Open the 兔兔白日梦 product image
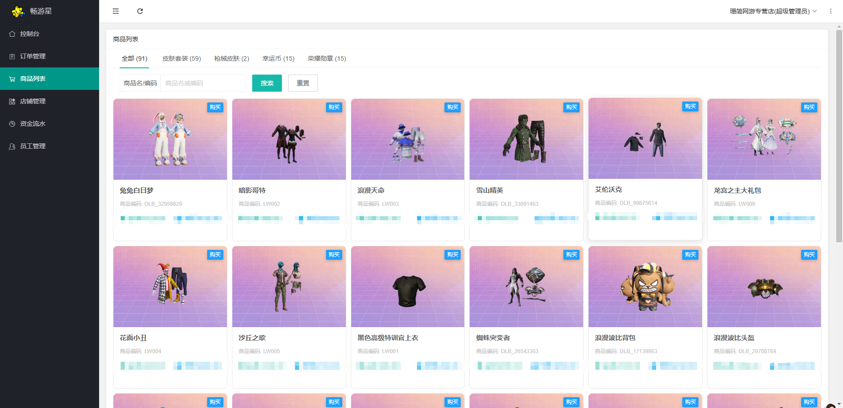 click(170, 139)
